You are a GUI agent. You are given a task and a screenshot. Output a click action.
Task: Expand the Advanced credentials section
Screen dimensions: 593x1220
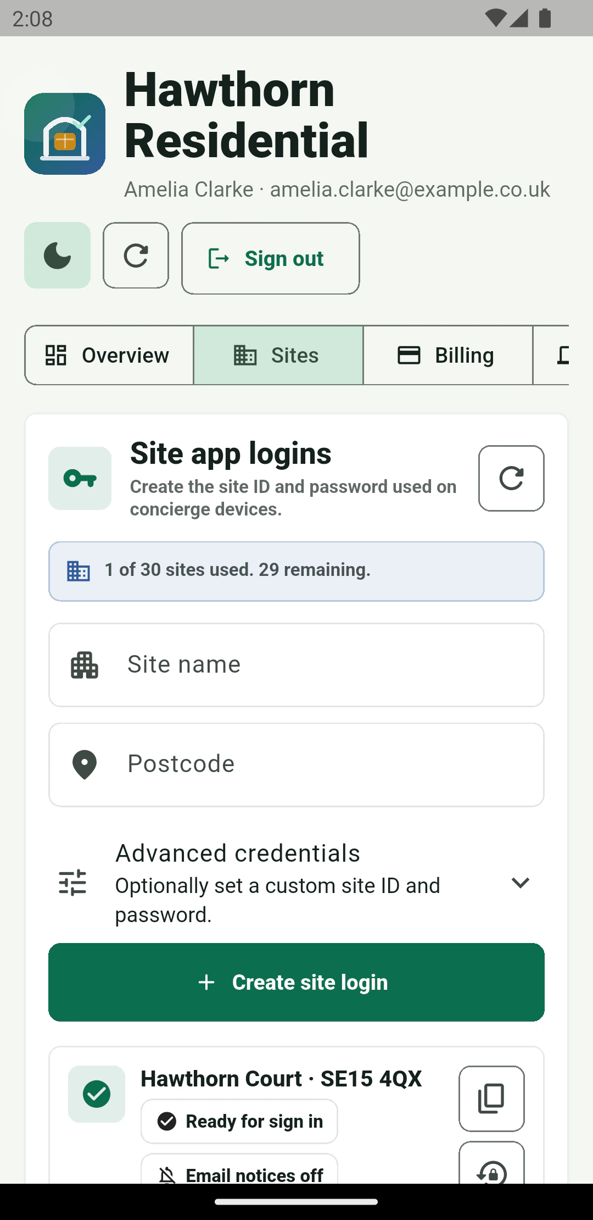296,883
